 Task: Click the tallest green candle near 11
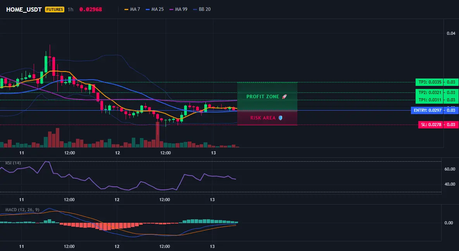click(46, 64)
